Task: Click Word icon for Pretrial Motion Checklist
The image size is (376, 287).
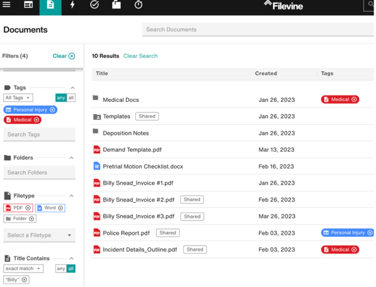Action: pyautogui.click(x=97, y=166)
